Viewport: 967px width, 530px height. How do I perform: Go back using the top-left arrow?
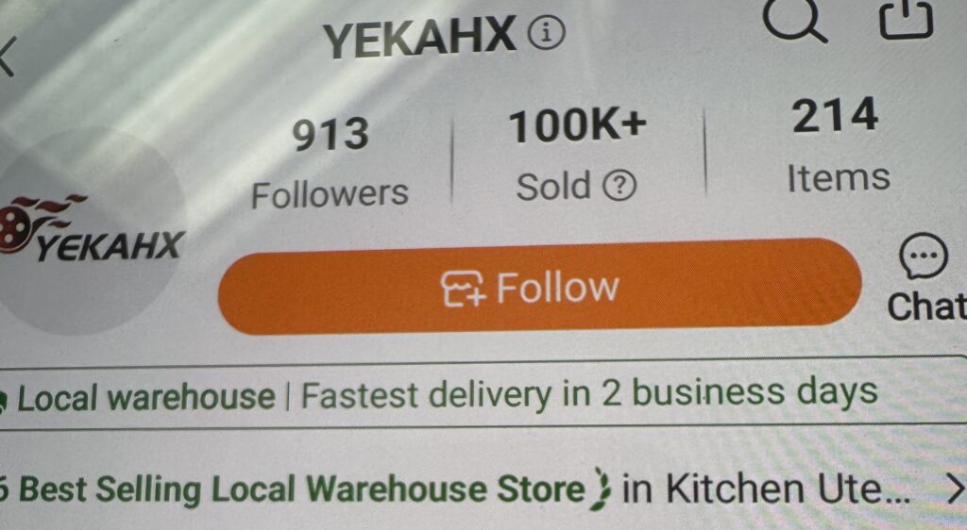pyautogui.click(x=7, y=56)
